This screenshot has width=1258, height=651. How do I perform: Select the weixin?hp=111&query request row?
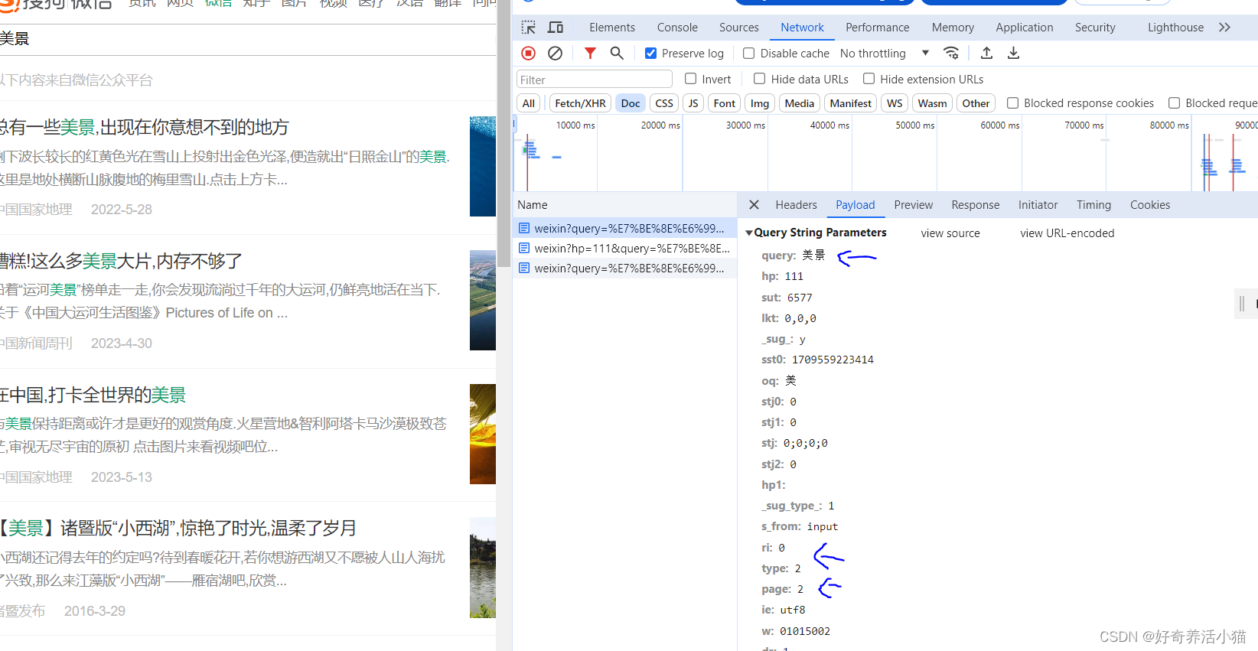[x=624, y=249]
